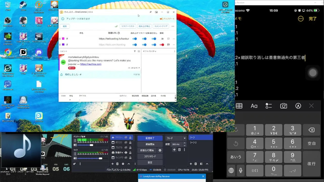Image resolution: width=324 pixels, height=182 pixels.
Task: Disable the red 接続 toggle on kick.com row
Action: point(162,45)
